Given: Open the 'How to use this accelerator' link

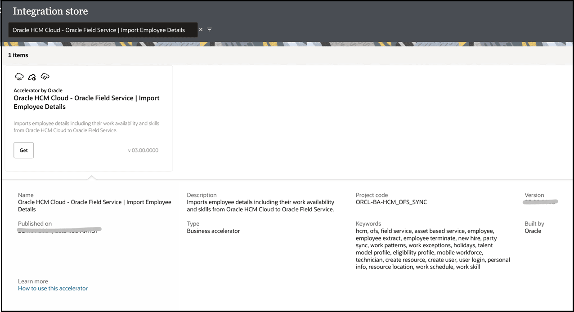Looking at the screenshot, I should coord(53,288).
